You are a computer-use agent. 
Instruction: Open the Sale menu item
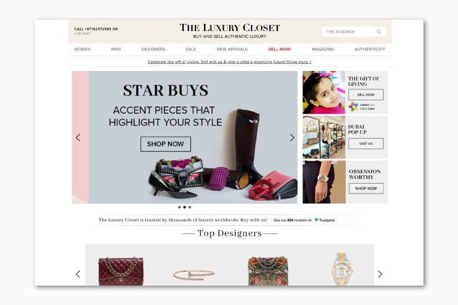[x=191, y=49]
